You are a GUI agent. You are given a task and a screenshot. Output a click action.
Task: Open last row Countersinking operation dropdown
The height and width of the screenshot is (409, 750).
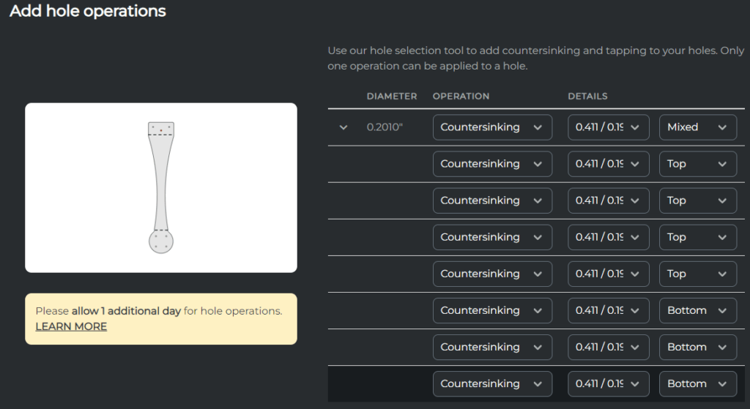[x=491, y=383]
